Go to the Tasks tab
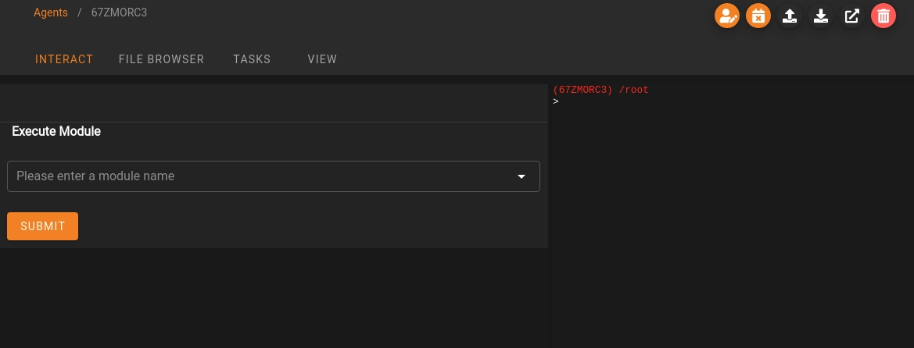This screenshot has height=348, width=914. coord(252,59)
